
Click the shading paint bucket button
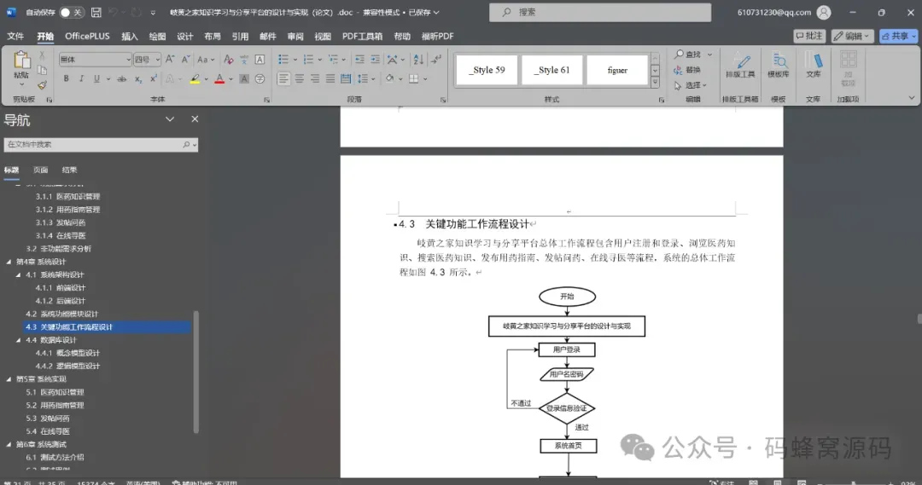389,78
